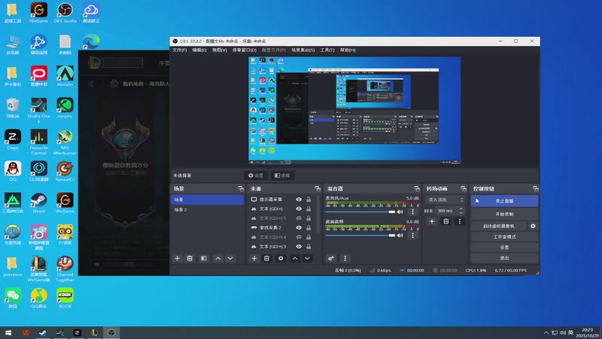The height and width of the screenshot is (339, 602).
Task: Open the 视图(V) menu
Action: point(219,50)
